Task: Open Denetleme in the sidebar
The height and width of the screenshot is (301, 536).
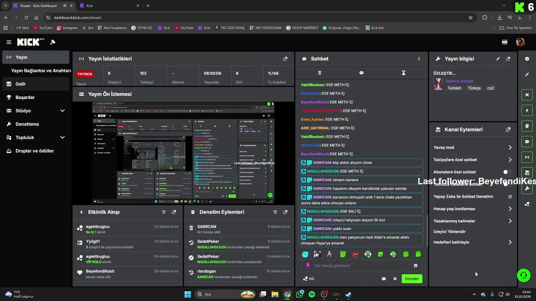Action: pyautogui.click(x=36, y=124)
